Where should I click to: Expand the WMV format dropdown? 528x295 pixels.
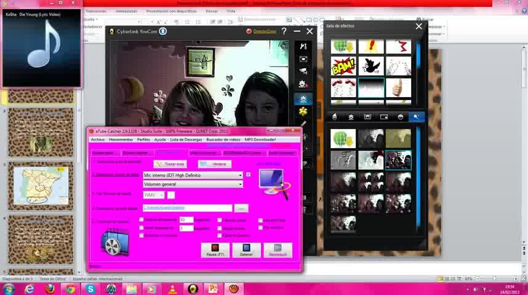click(161, 195)
